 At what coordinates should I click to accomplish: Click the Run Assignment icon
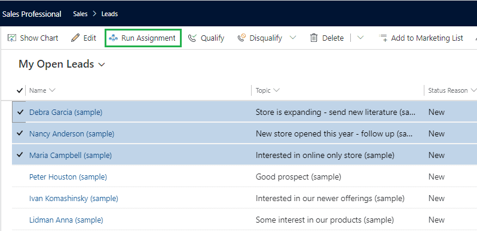click(114, 38)
